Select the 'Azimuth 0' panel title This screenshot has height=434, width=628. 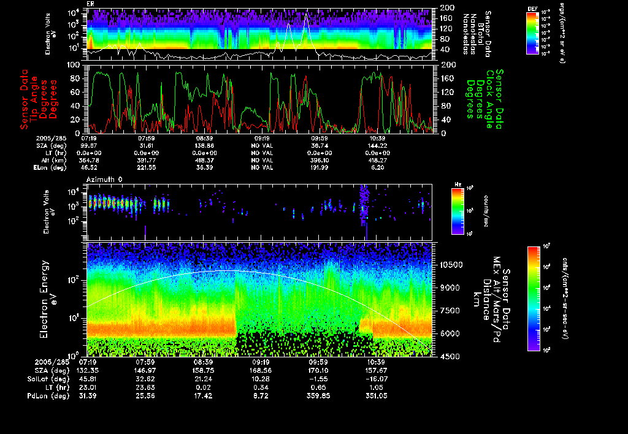click(x=104, y=180)
